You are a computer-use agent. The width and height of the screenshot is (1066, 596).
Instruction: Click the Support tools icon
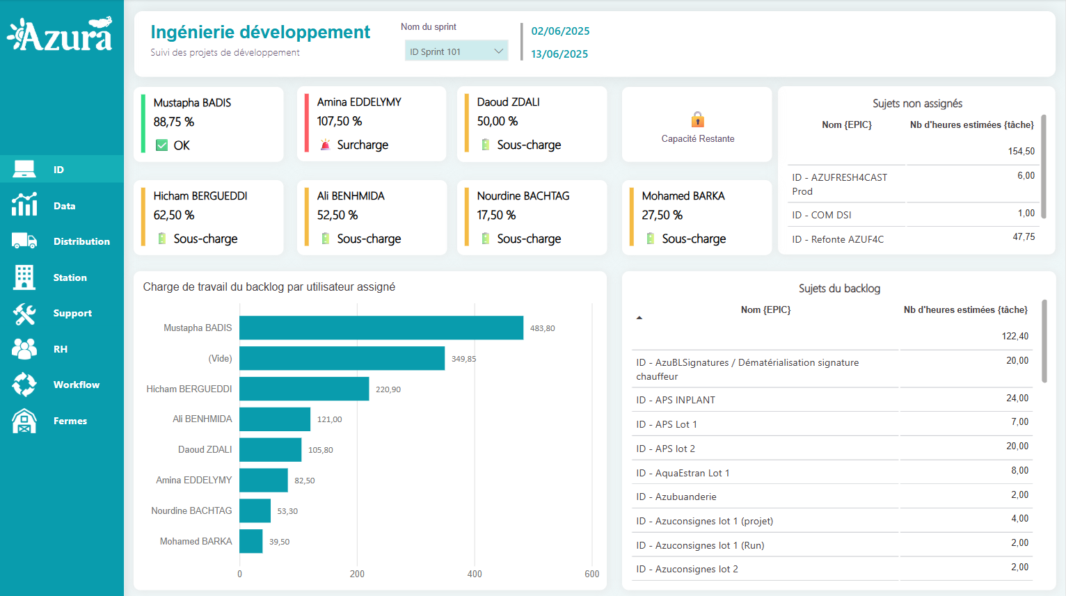(24, 313)
